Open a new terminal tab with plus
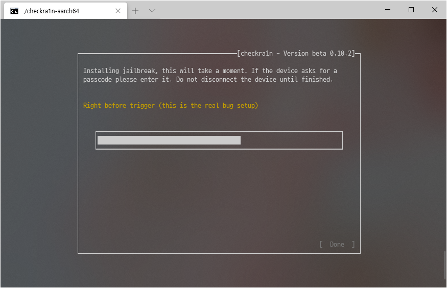 [x=135, y=11]
